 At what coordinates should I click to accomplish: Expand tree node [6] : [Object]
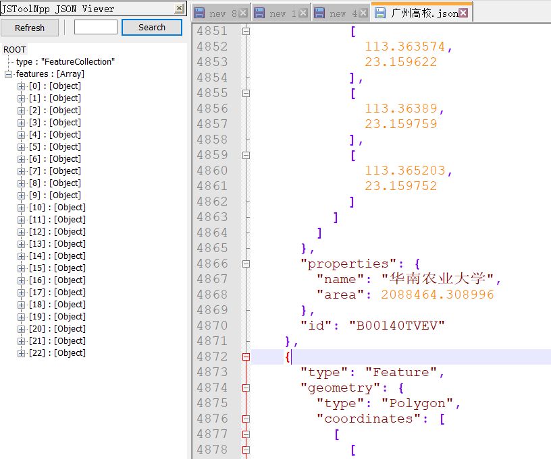pyautogui.click(x=21, y=159)
